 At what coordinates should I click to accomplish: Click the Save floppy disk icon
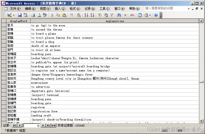click(19, 15)
